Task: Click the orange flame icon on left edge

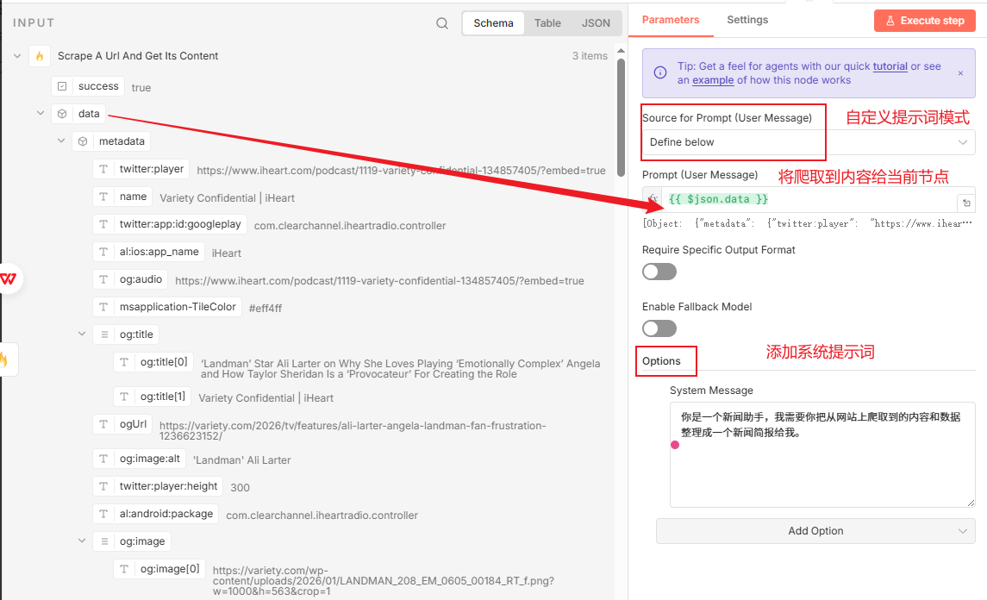Action: (x=4, y=359)
